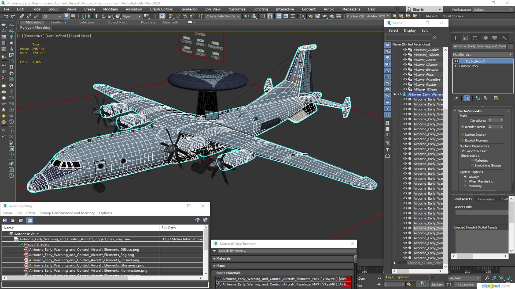Image resolution: width=515 pixels, height=289 pixels.
Task: Toggle Render Iters checkbox
Action: click(x=463, y=127)
